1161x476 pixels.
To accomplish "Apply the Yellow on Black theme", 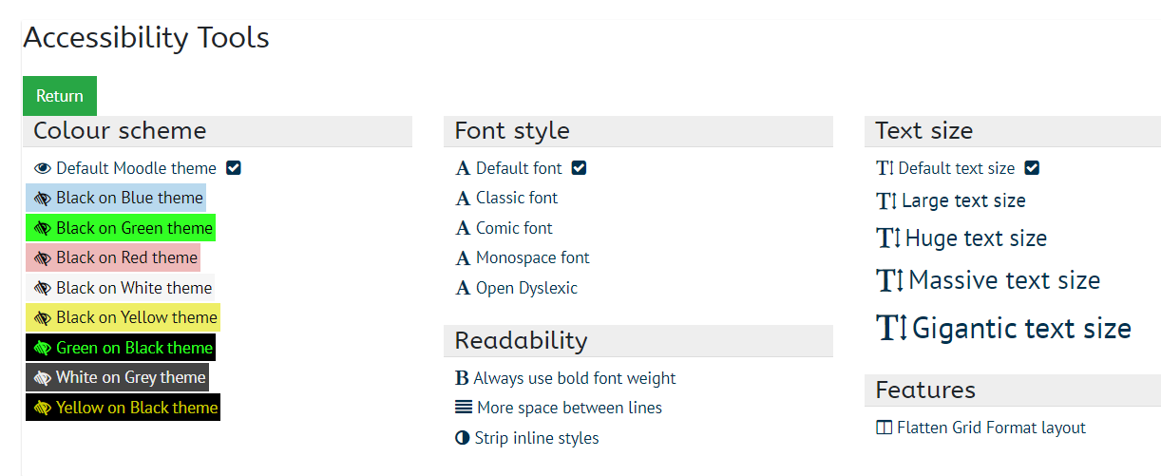I will [x=123, y=408].
